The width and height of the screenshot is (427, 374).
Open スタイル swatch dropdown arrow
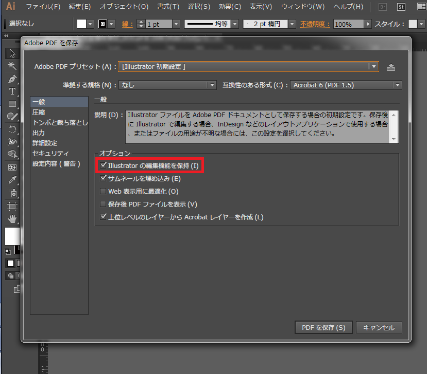tap(421, 24)
